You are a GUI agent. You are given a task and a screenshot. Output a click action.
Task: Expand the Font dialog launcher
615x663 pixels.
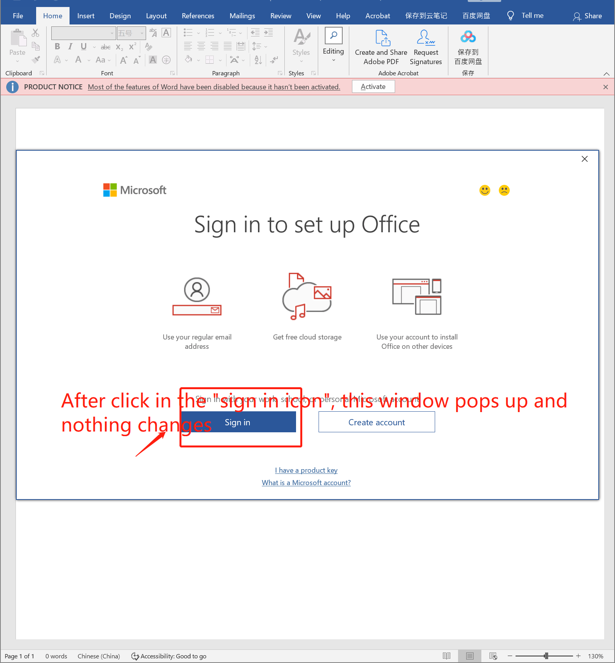tap(172, 73)
